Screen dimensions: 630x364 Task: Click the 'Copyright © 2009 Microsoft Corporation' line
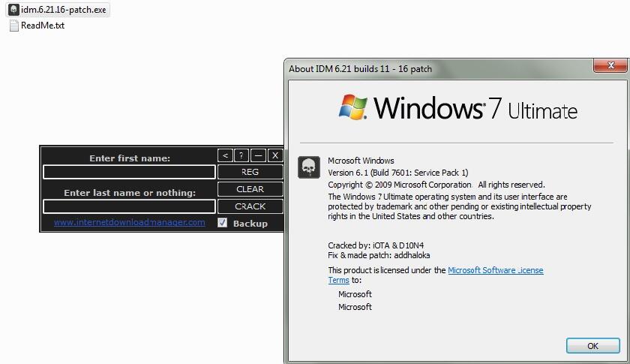(x=399, y=185)
